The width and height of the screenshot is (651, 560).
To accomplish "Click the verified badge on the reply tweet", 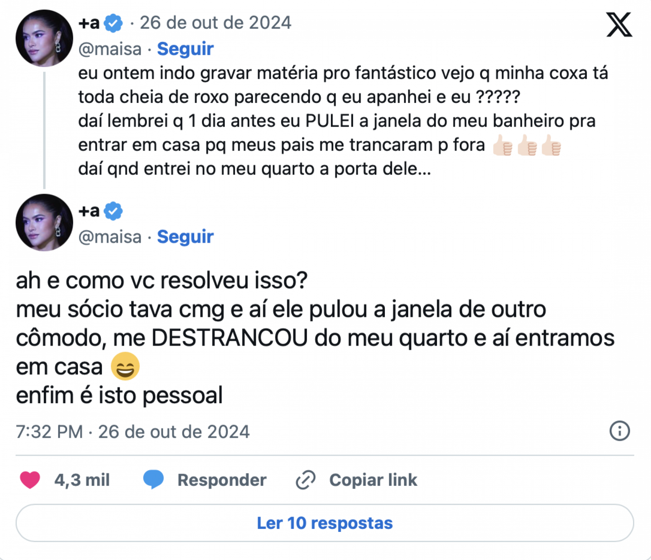I will pyautogui.click(x=114, y=210).
